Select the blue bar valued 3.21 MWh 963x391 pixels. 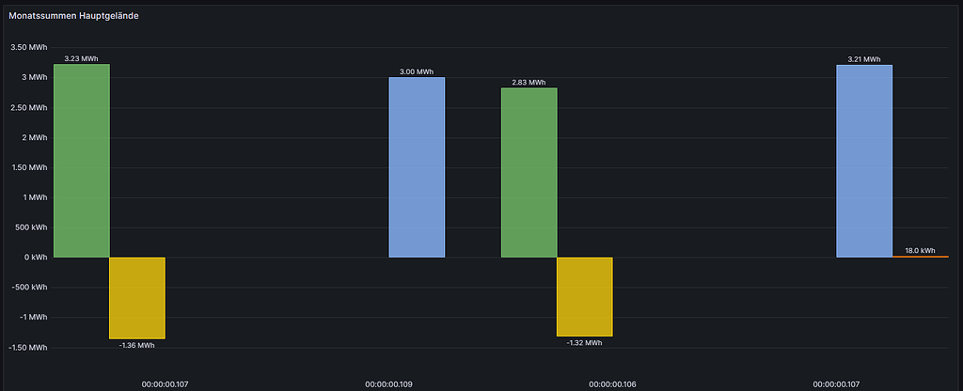click(865, 162)
